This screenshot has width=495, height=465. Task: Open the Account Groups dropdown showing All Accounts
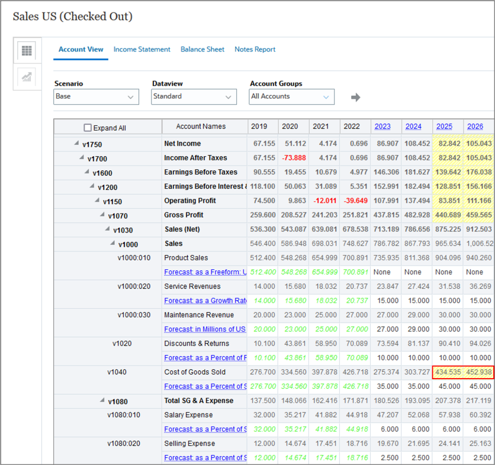pos(291,96)
